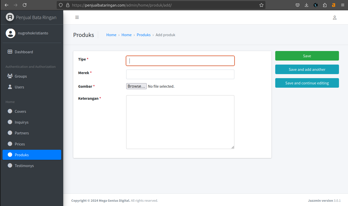Open the Testimonys sidebar item
348x206 pixels.
pos(24,166)
